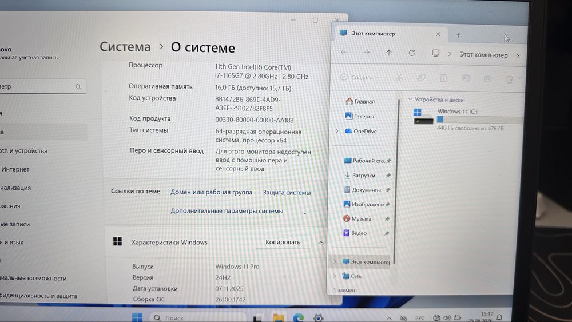Open volume control in system tray

[x=447, y=318]
